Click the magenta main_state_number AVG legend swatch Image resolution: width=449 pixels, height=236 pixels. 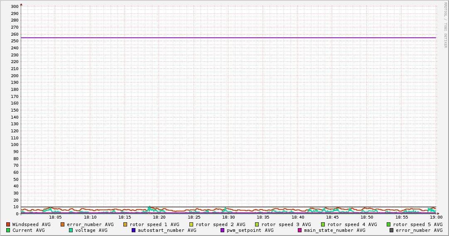pyautogui.click(x=299, y=230)
